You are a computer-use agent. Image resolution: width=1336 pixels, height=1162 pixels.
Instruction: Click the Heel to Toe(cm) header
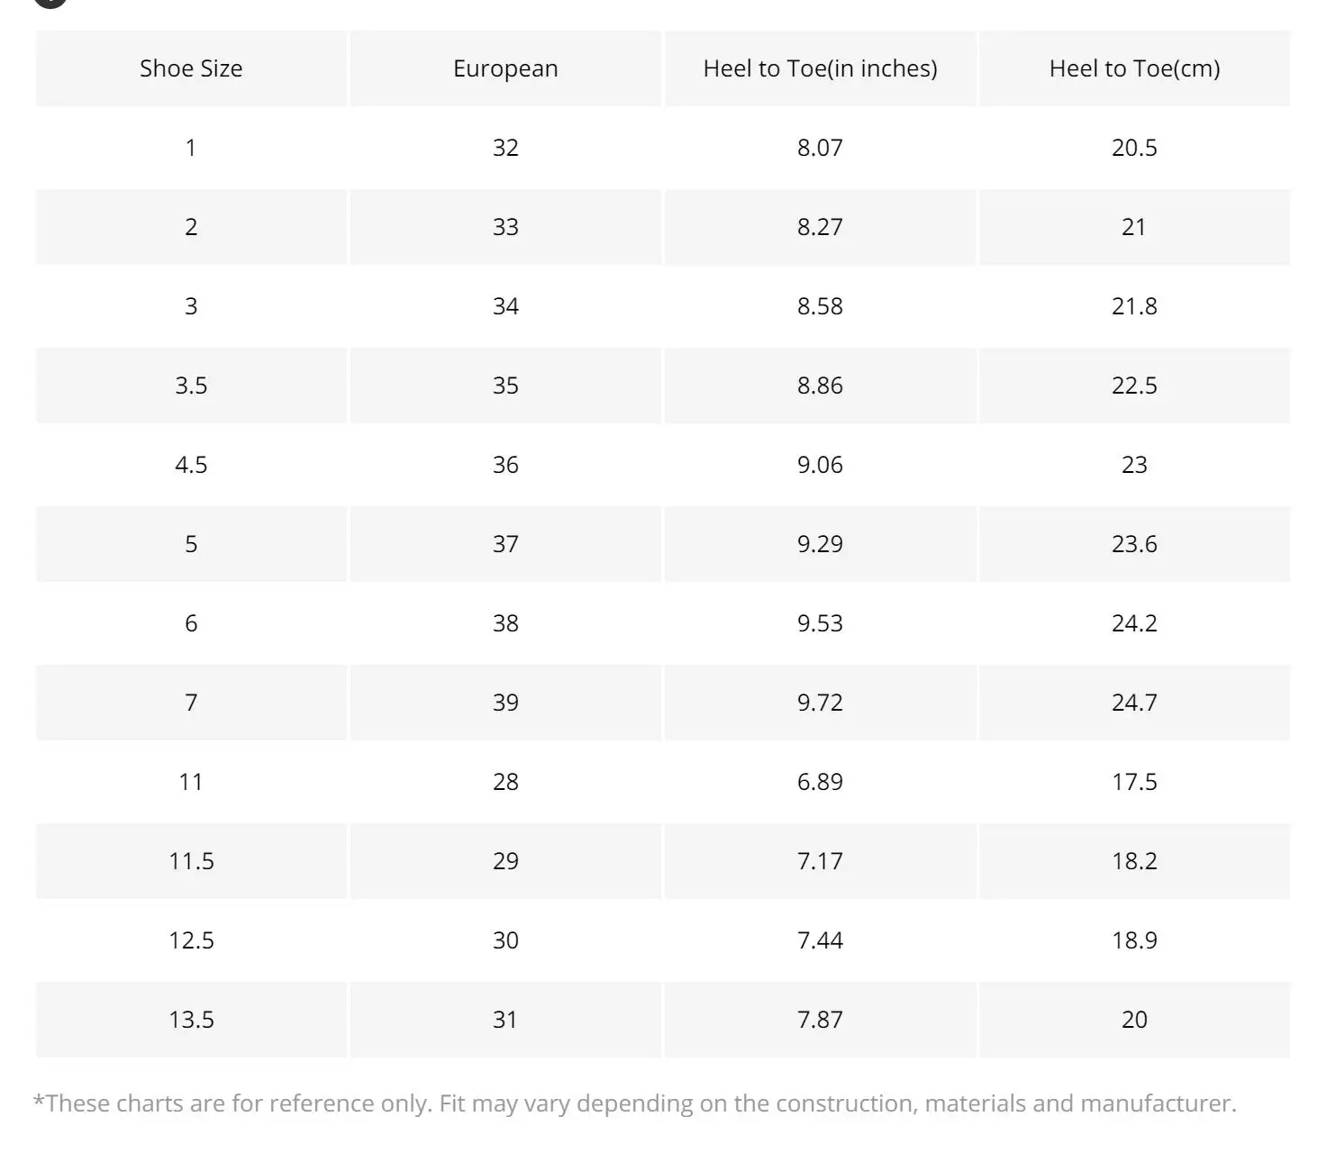pos(1134,68)
